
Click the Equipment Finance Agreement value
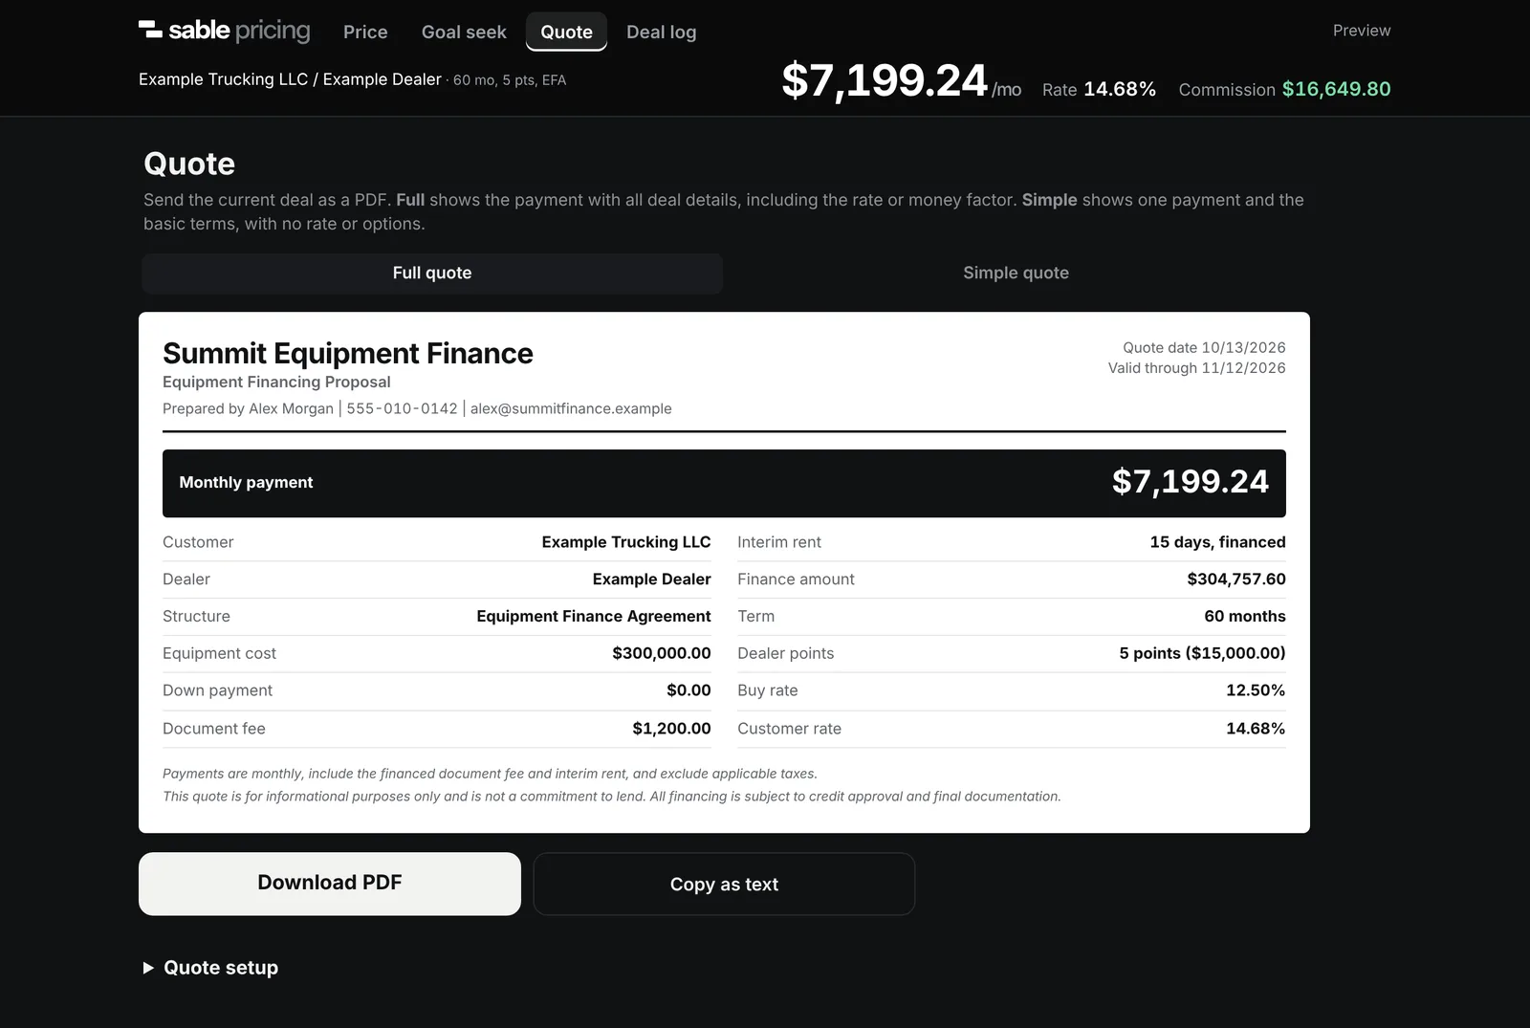click(x=594, y=617)
